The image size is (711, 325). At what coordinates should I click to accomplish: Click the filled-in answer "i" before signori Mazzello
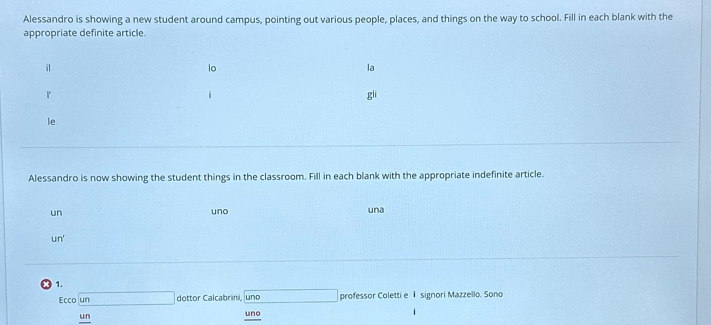click(x=414, y=294)
